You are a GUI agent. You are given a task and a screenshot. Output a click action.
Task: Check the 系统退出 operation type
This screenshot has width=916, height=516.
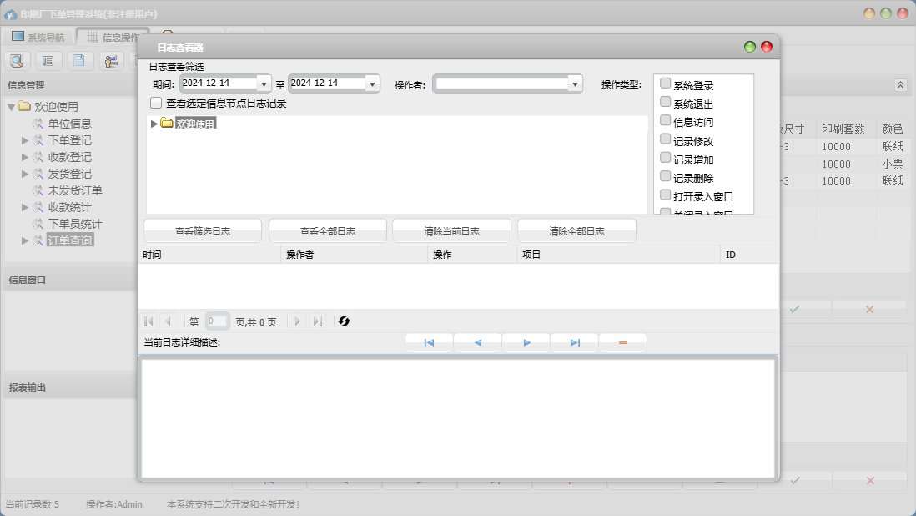pos(665,102)
